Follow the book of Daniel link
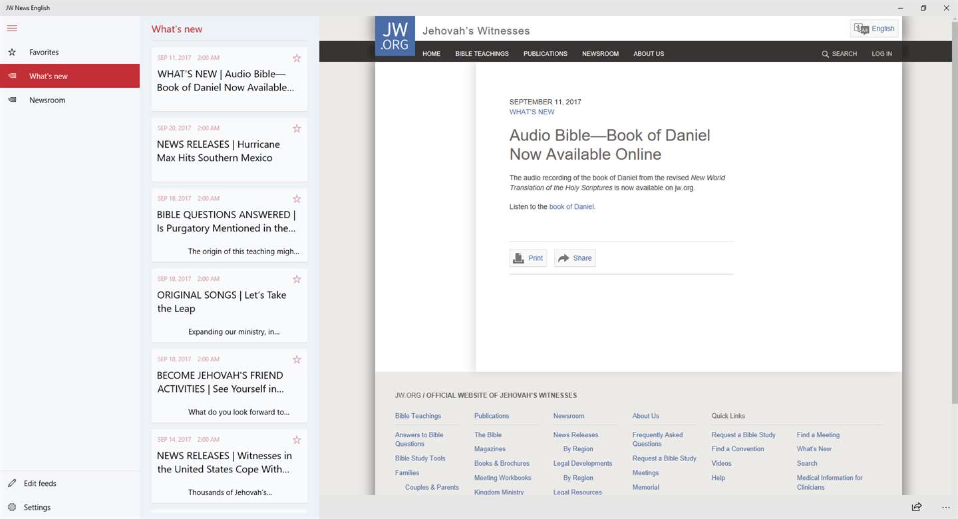The width and height of the screenshot is (958, 519). pyautogui.click(x=571, y=207)
